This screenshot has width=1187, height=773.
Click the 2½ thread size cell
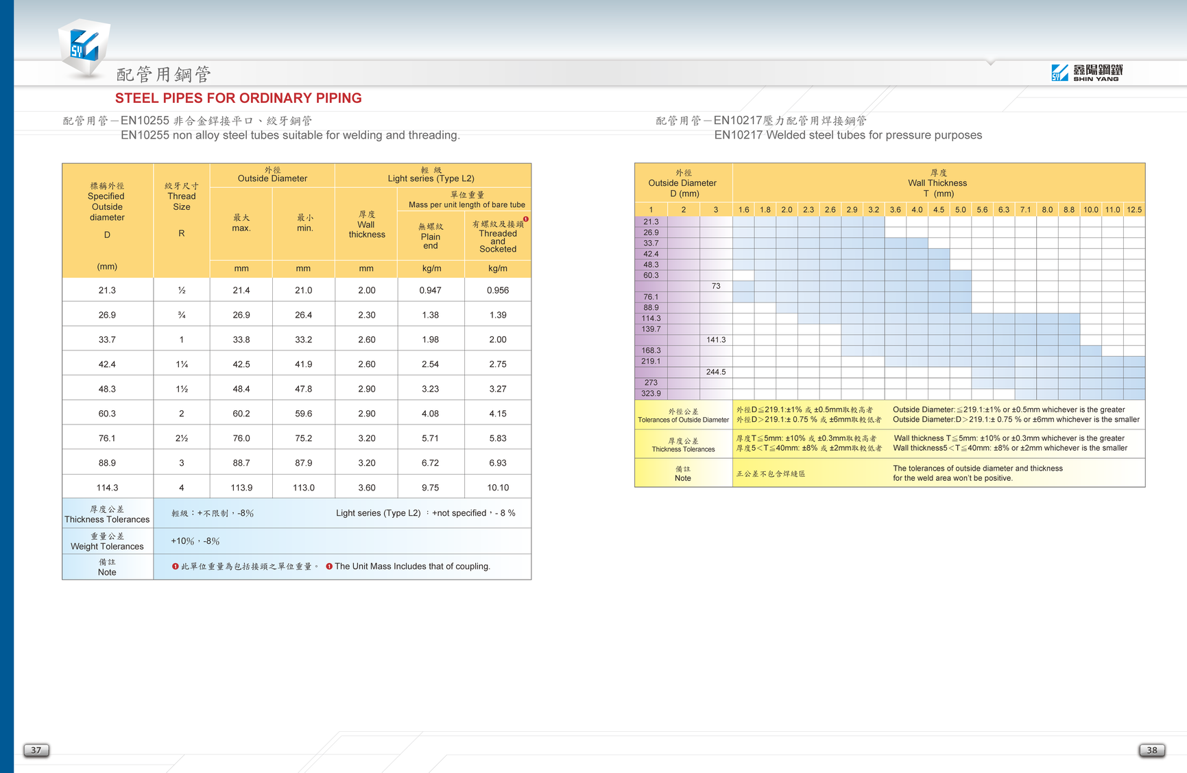182,438
